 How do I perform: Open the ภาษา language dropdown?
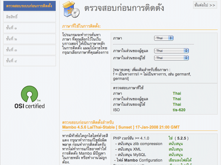click(x=164, y=38)
